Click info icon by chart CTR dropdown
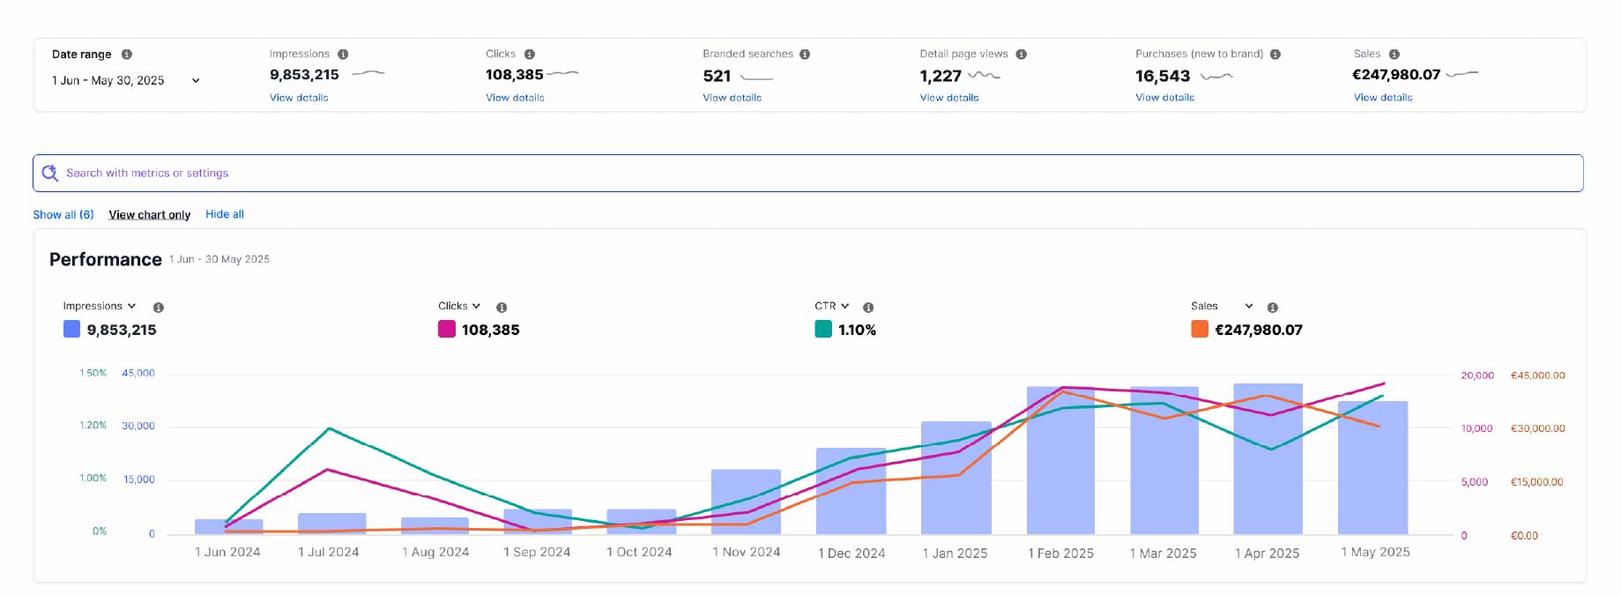 pos(868,308)
